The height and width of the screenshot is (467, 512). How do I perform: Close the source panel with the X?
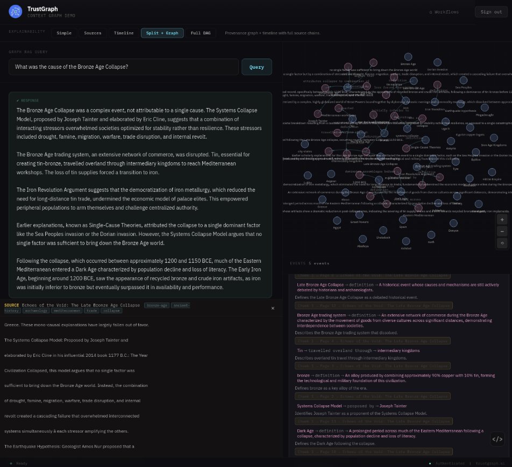pyautogui.click(x=273, y=308)
